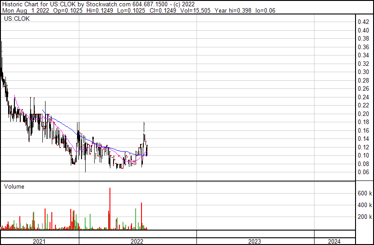The width and height of the screenshot is (374, 245).
Task: Click the Mon Aug 1 2022 date text
Action: pyautogui.click(x=26, y=10)
